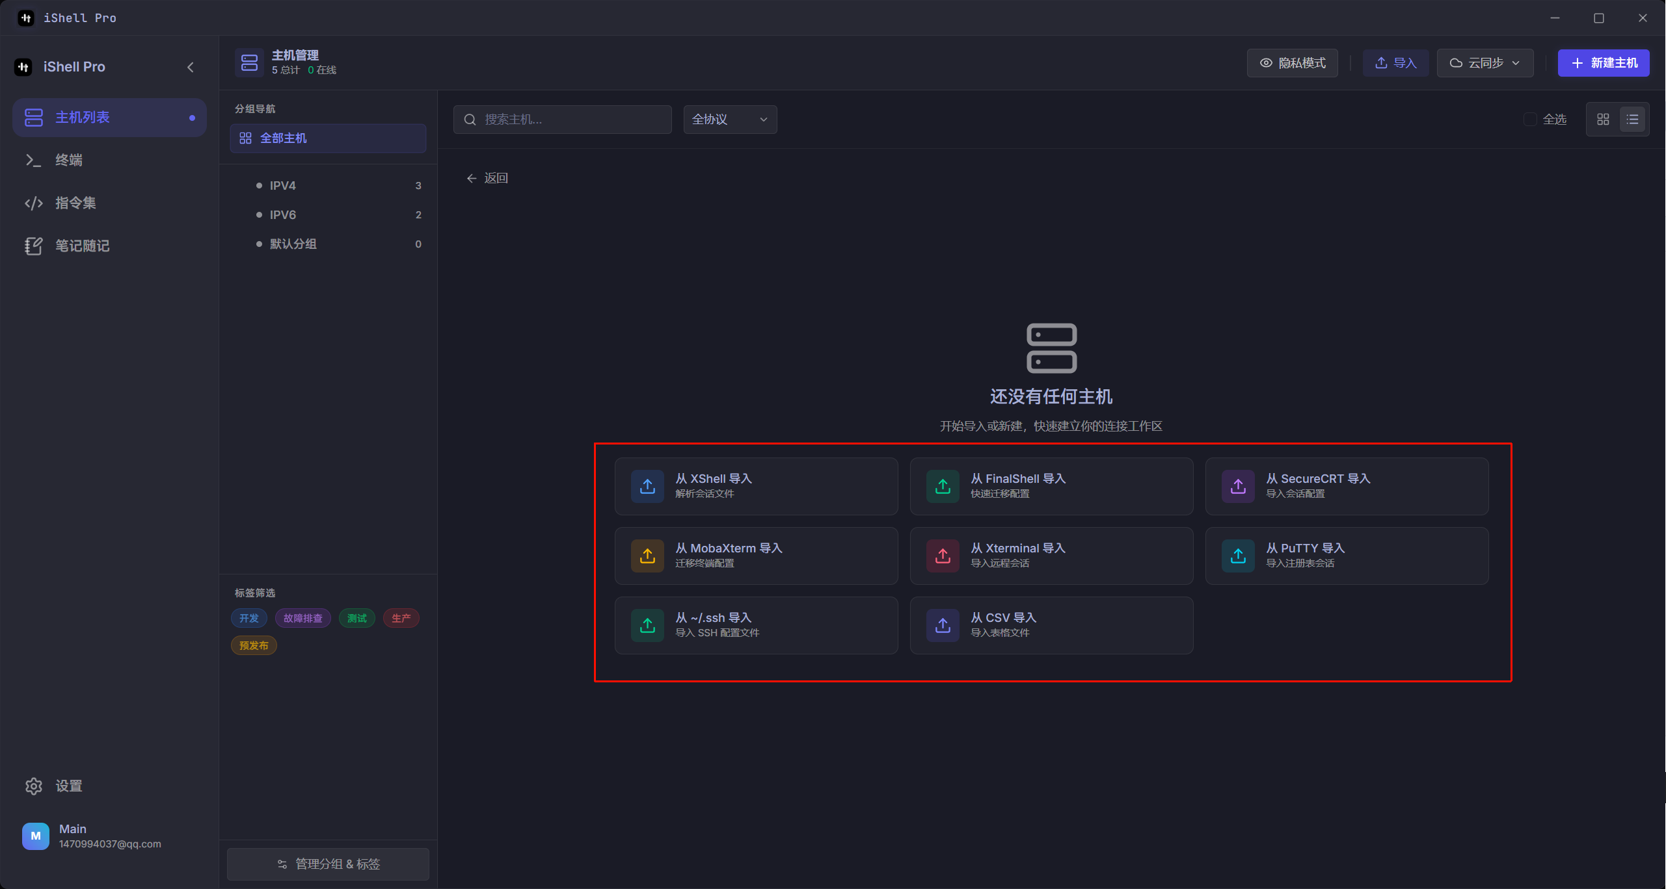Select the 默认分组 group
Screen dimensions: 1666x889
click(328, 244)
